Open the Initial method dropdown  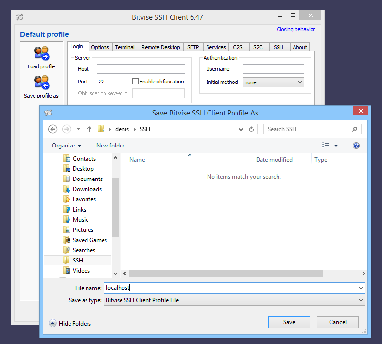click(273, 82)
